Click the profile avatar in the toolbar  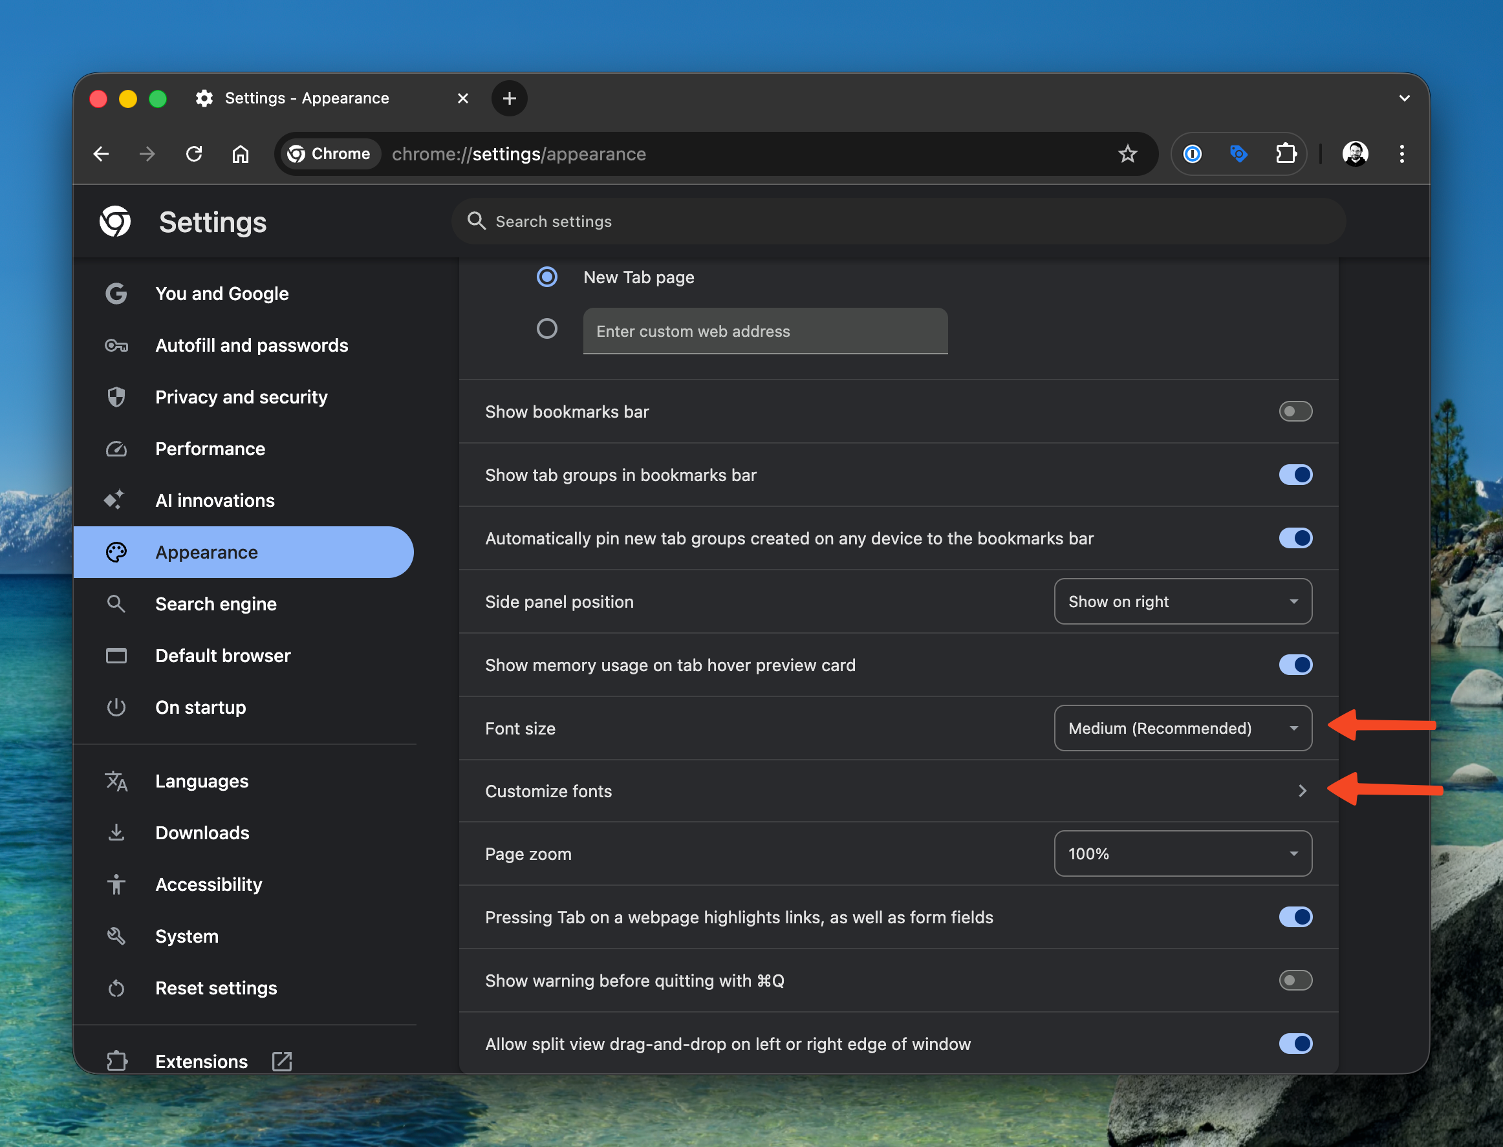coord(1356,154)
